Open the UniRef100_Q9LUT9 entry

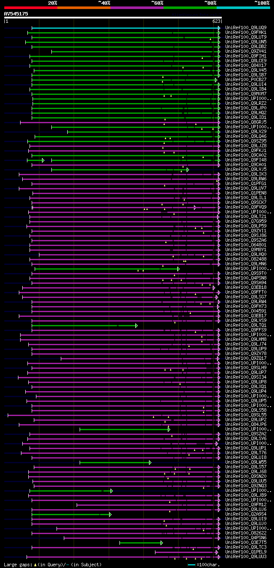[246, 37]
